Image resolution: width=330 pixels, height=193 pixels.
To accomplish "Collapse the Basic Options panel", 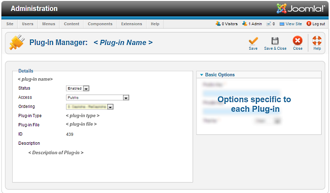I will 201,75.
